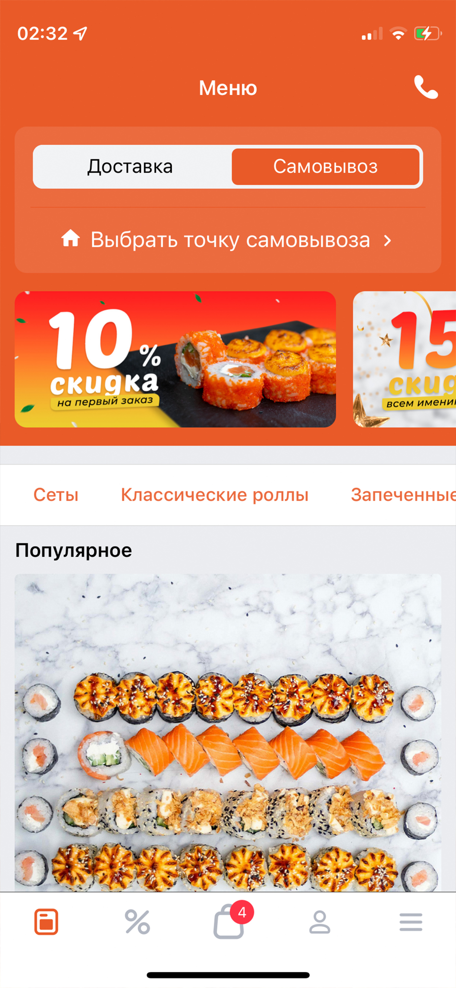Image resolution: width=456 pixels, height=988 pixels.
Task: Open the 10% скидка first order banner
Action: click(x=175, y=359)
